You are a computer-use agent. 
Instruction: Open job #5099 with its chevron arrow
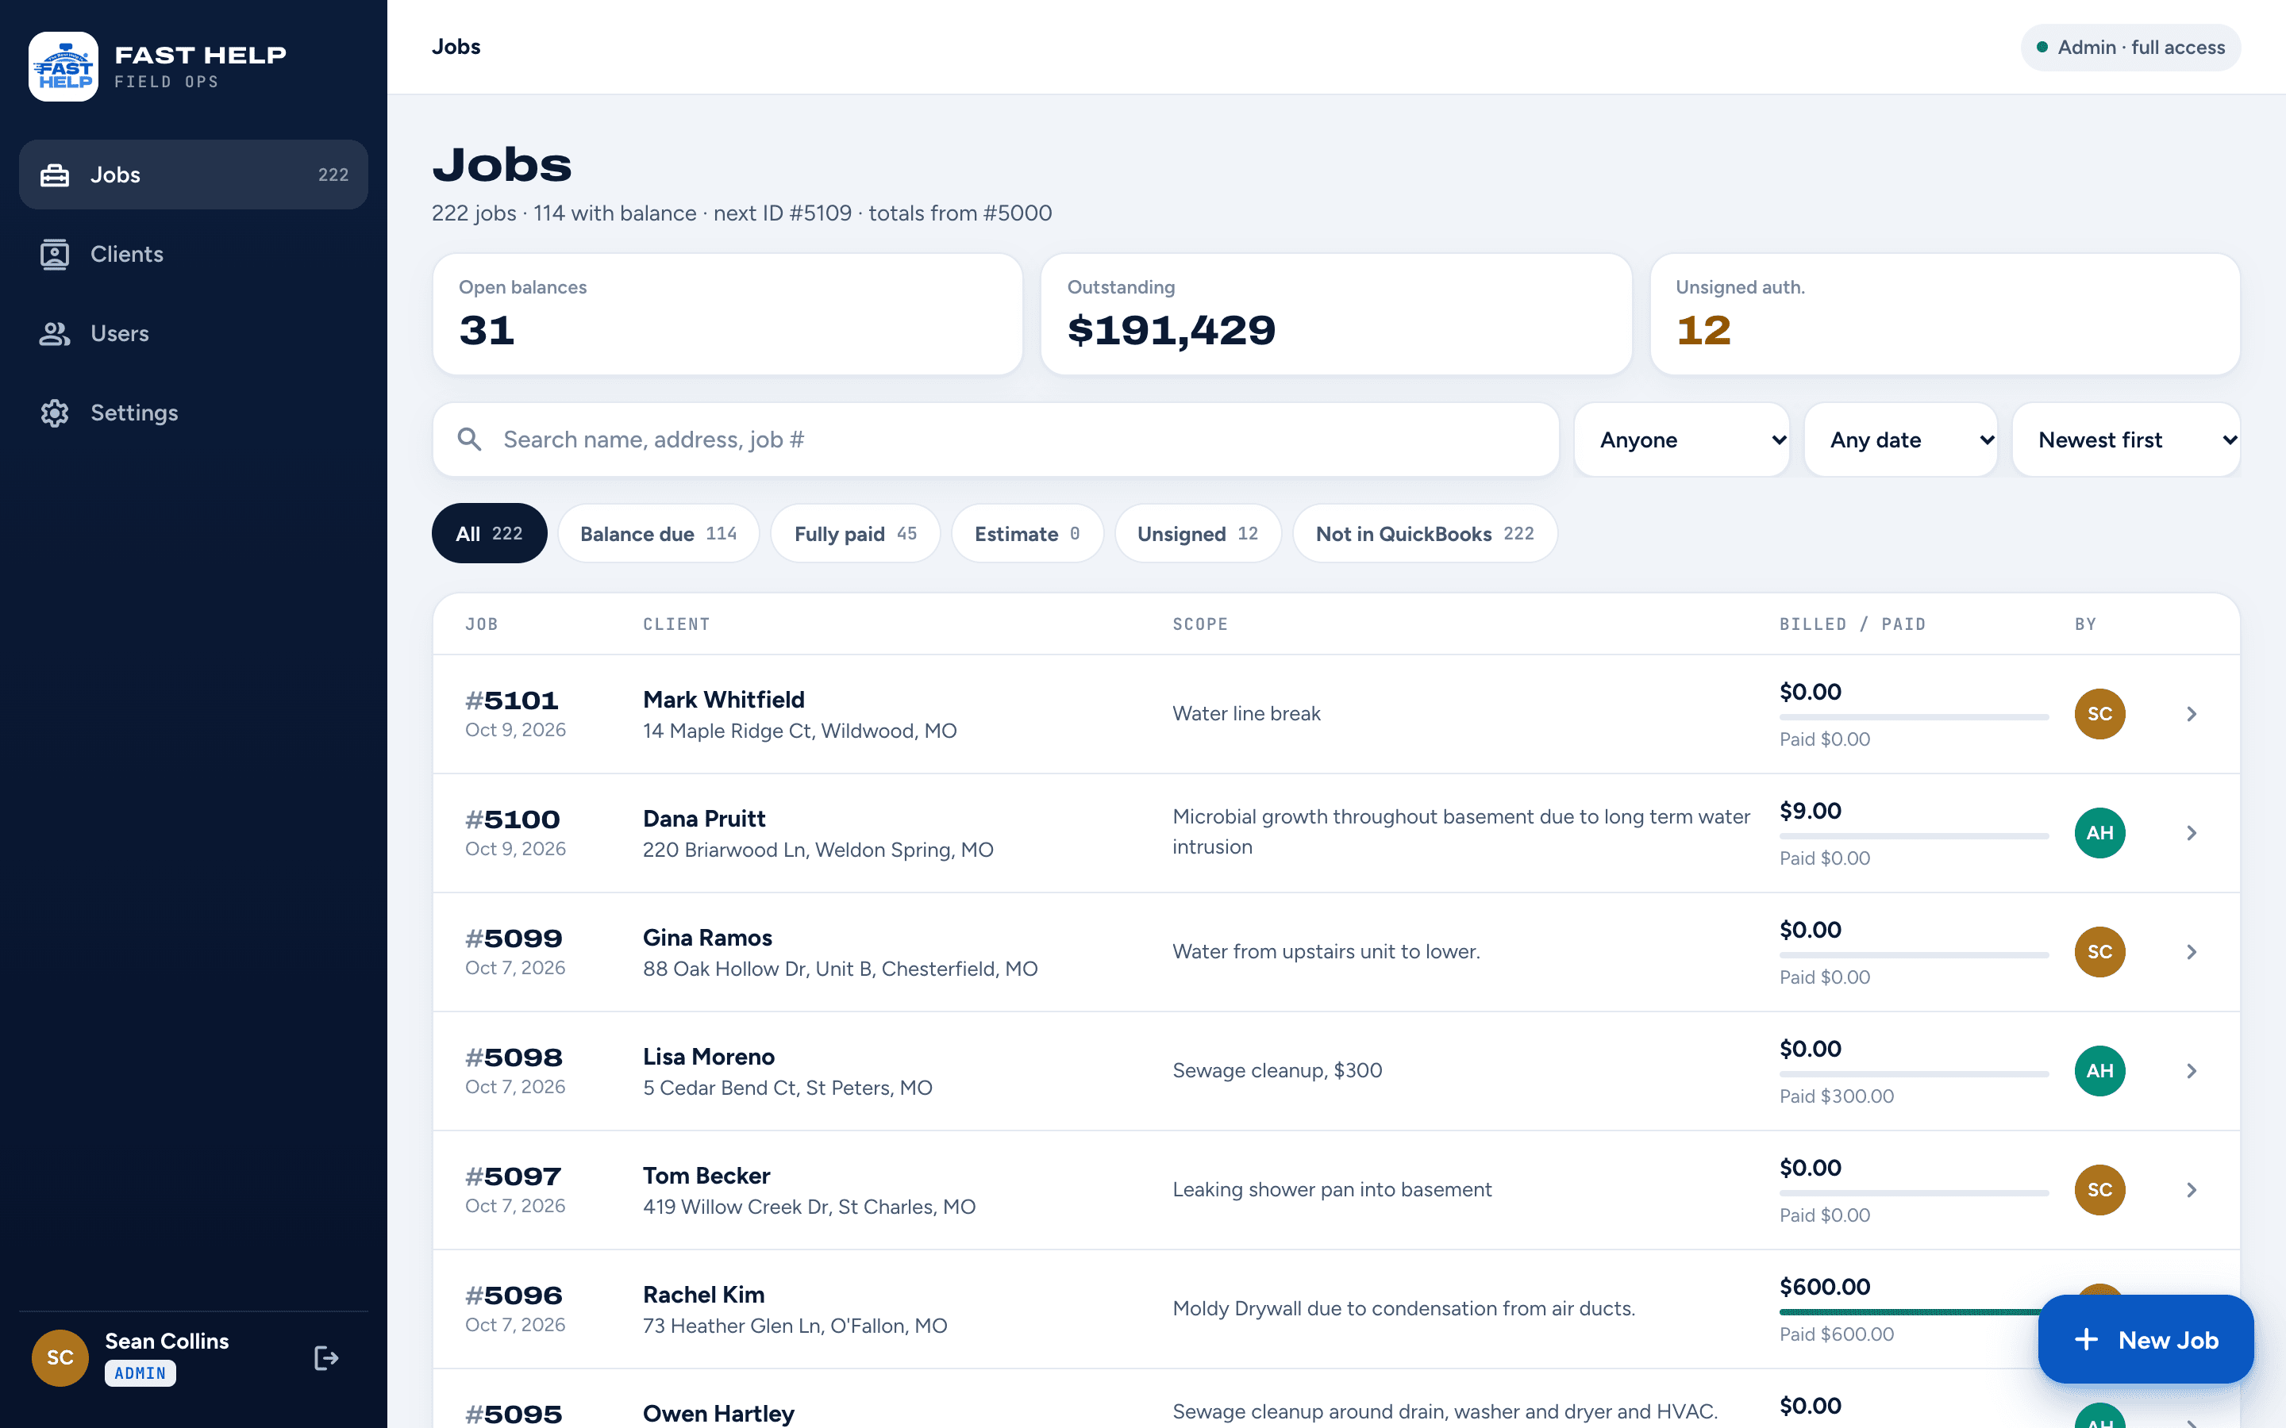click(2192, 952)
